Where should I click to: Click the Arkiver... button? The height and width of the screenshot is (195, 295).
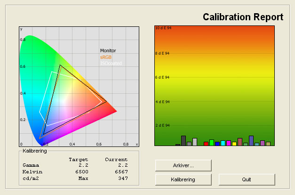[x=183, y=165]
